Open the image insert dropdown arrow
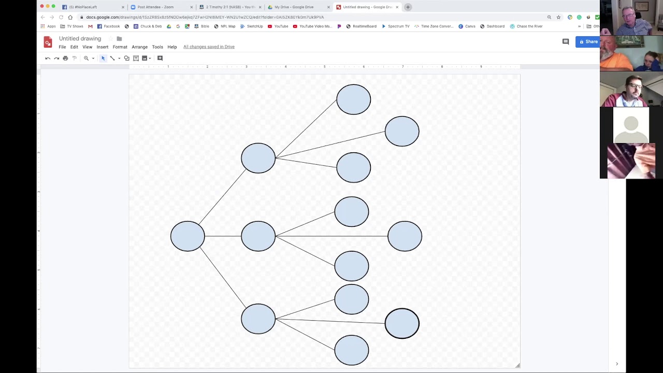Viewport: 663px width, 373px height. click(150, 58)
